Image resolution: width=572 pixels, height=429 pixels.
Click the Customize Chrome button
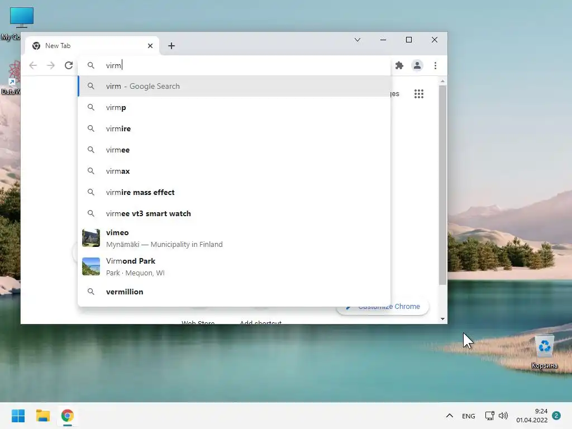[x=383, y=307]
